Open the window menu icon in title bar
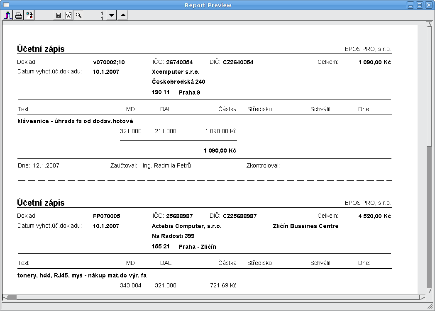Screen dimensions: 435x311 click(6, 5)
